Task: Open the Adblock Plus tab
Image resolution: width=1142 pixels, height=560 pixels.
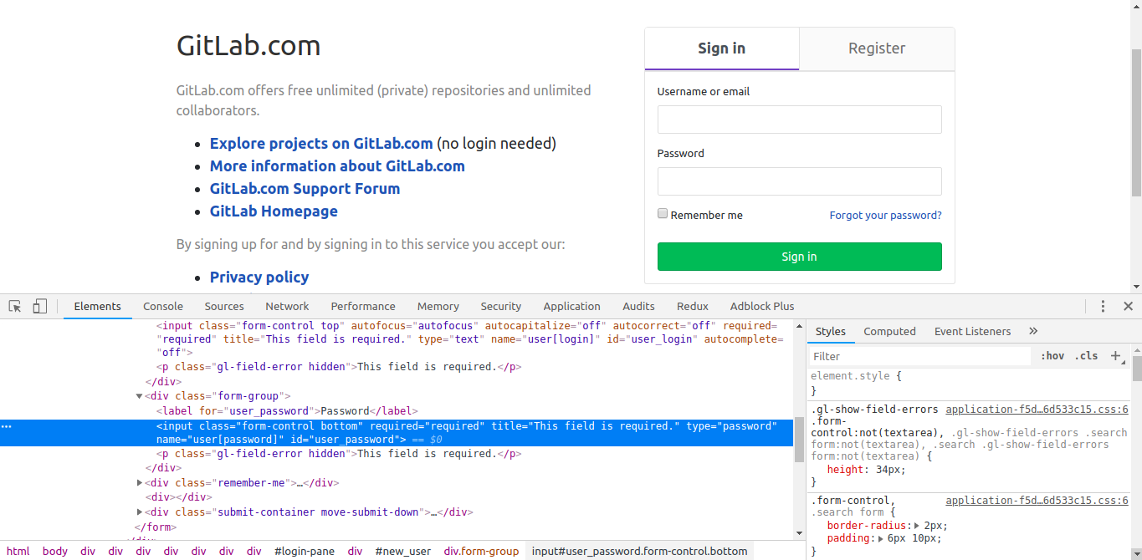Action: (762, 307)
